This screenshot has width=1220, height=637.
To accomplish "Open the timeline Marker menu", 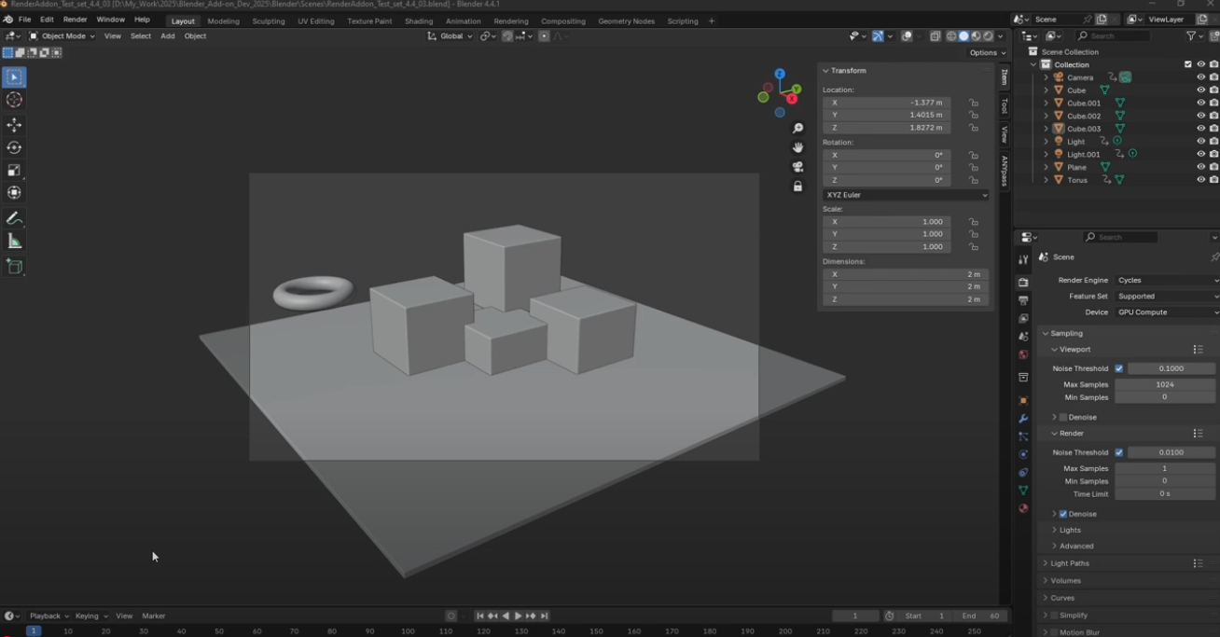I will [154, 616].
